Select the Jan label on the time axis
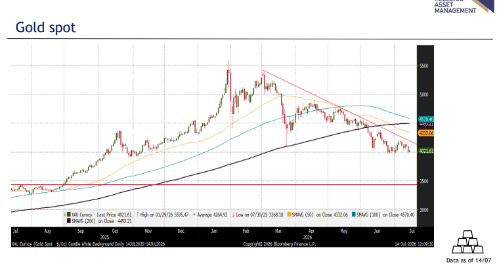 [x=214, y=231]
